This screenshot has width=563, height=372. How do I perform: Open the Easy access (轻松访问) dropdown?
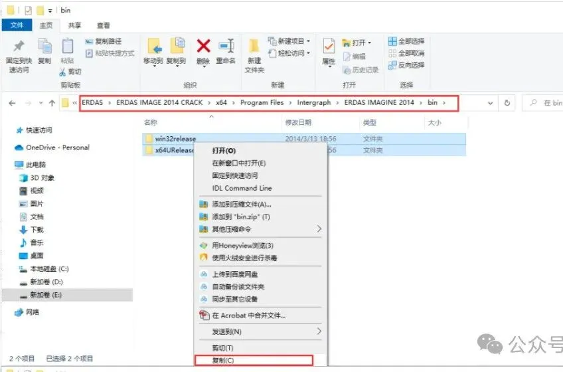(x=289, y=53)
